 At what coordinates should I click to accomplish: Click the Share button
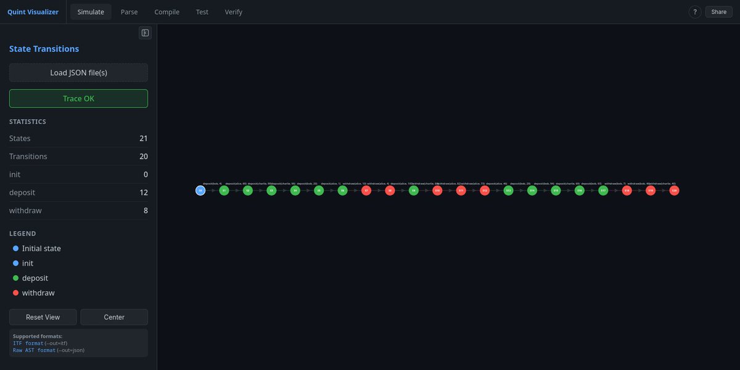coord(719,12)
